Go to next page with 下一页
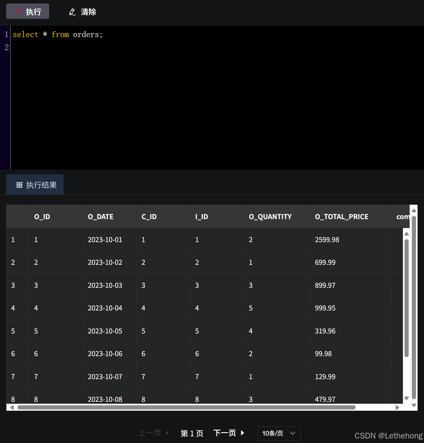Image resolution: width=424 pixels, height=443 pixels. (x=229, y=433)
